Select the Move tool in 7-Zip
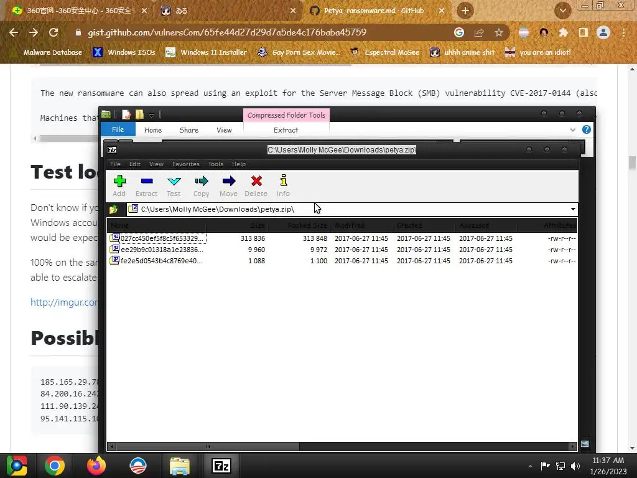Image resolution: width=637 pixels, height=478 pixels. 228,185
